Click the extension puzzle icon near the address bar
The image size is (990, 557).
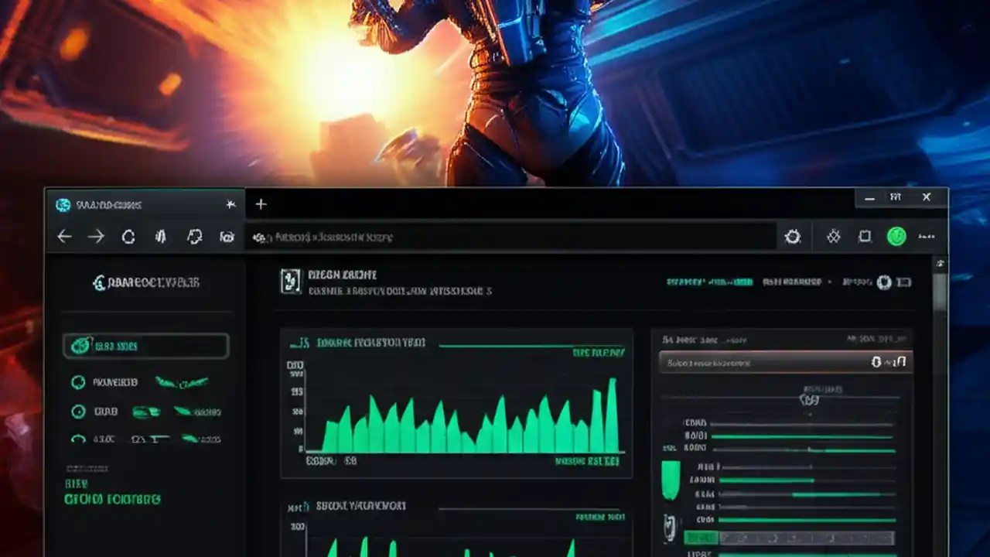pos(834,237)
